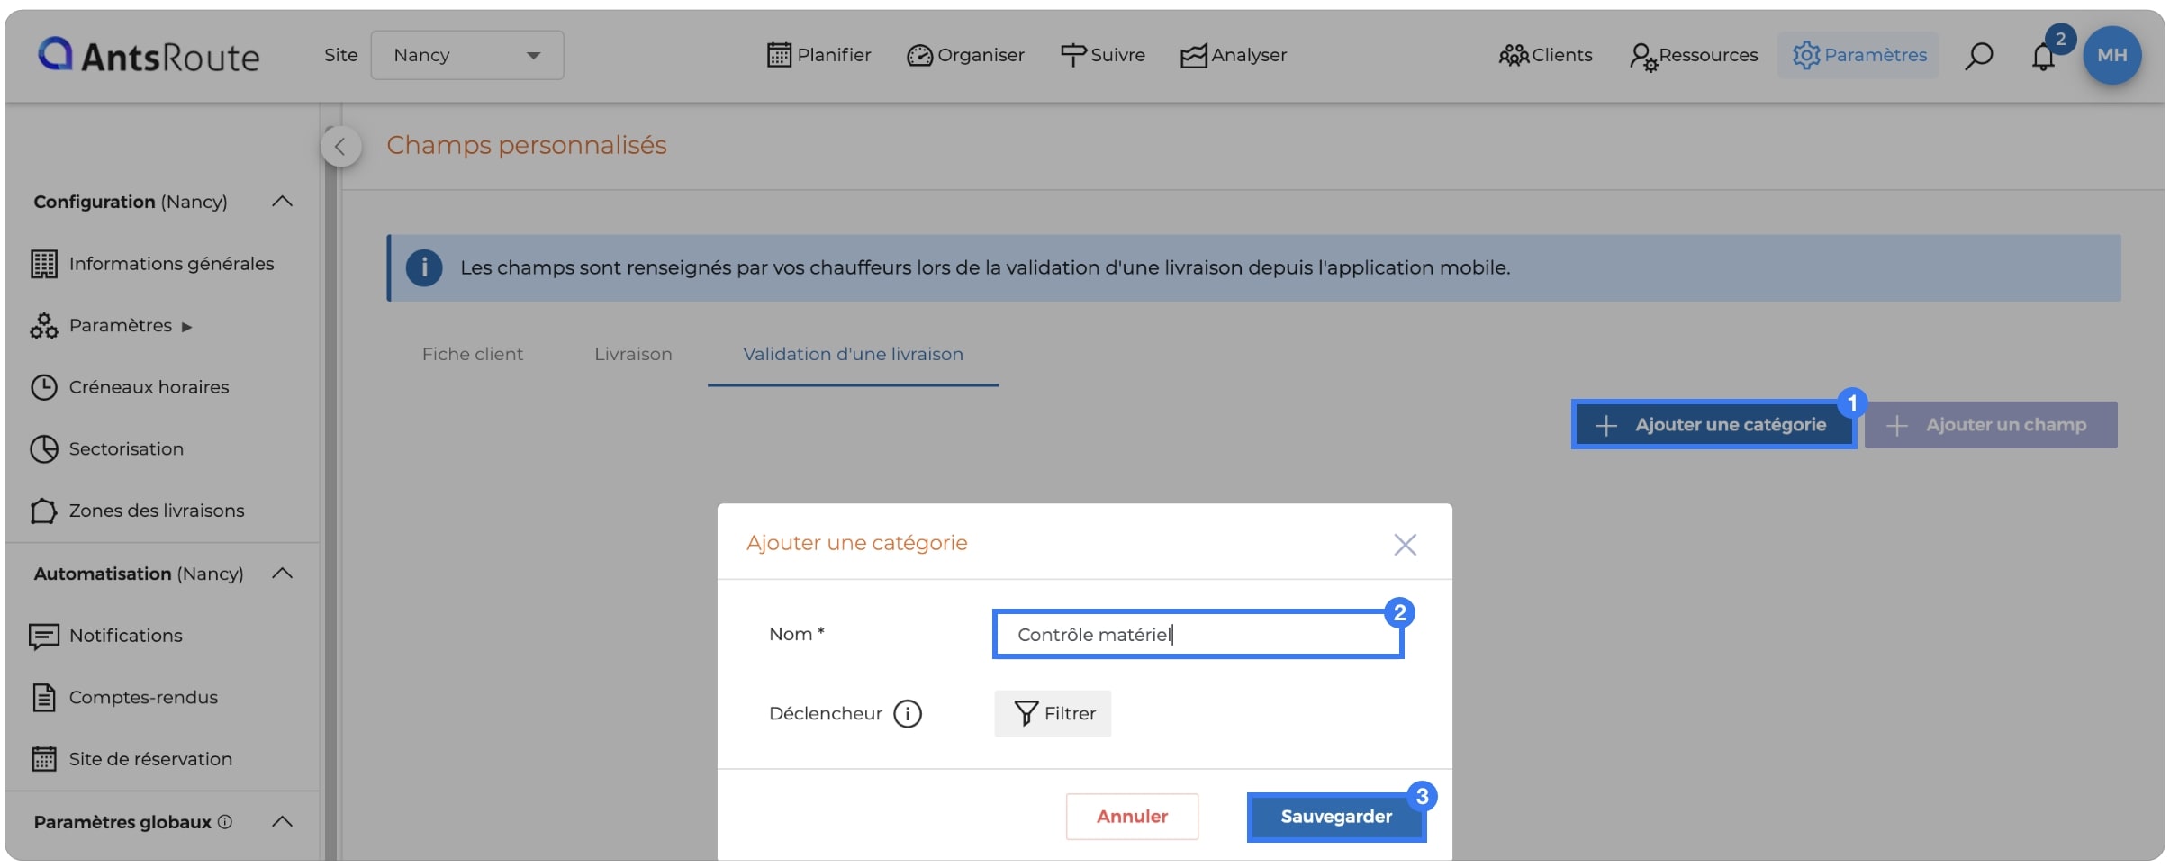Image resolution: width=2170 pixels, height=868 pixels.
Task: Collapse the Configuration (Nancy) section
Action: [282, 201]
